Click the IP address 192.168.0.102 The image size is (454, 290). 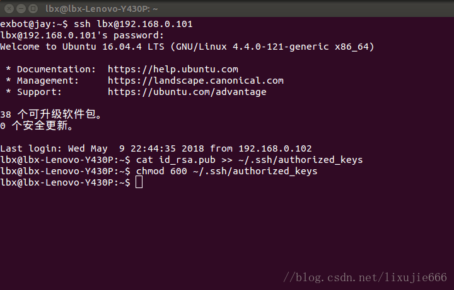tap(275, 148)
